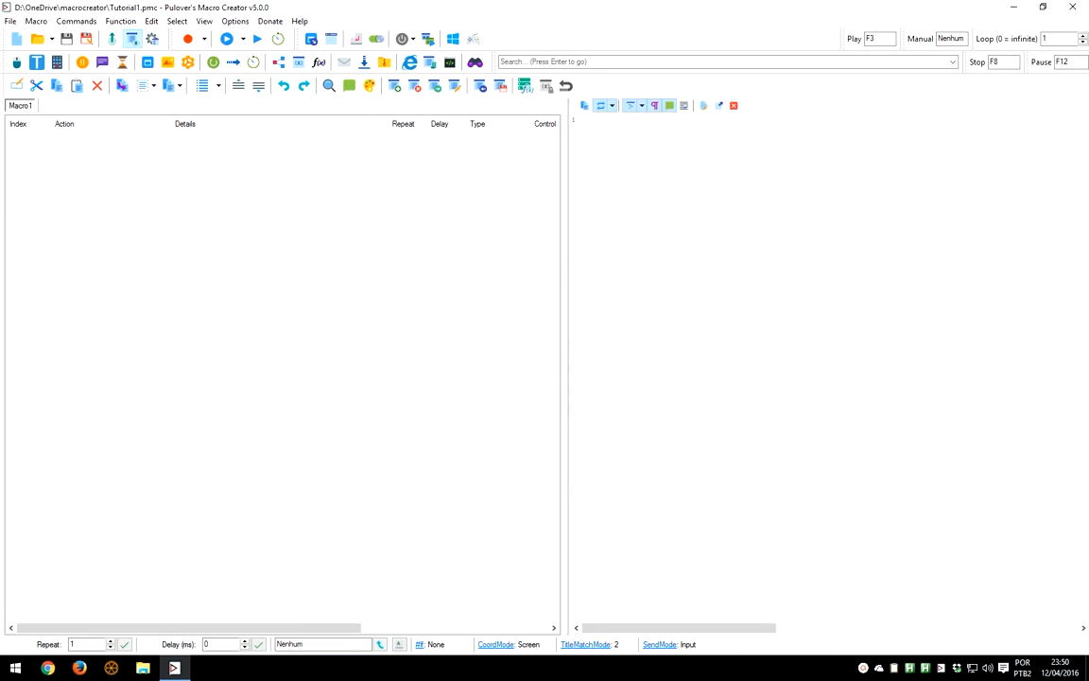Open the green Loop command icon

[214, 62]
